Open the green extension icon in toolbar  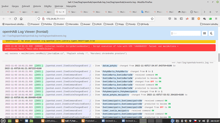tap(210, 19)
